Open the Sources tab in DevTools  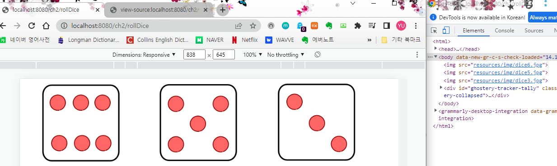[x=534, y=31]
